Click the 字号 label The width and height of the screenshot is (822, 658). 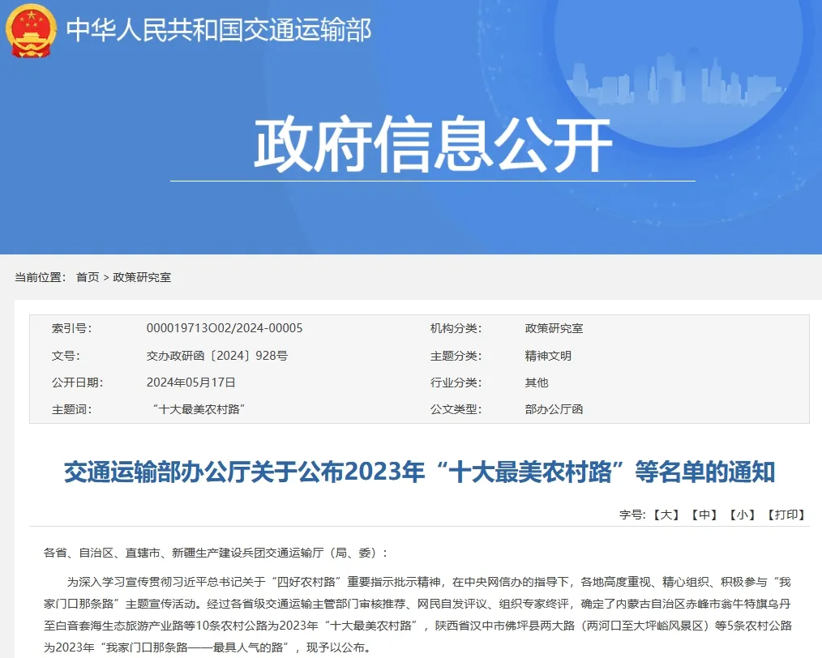(x=632, y=515)
